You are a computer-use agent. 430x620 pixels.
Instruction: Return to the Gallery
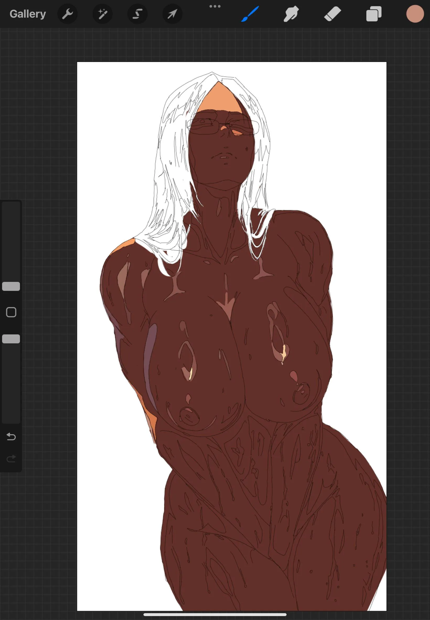pos(28,13)
